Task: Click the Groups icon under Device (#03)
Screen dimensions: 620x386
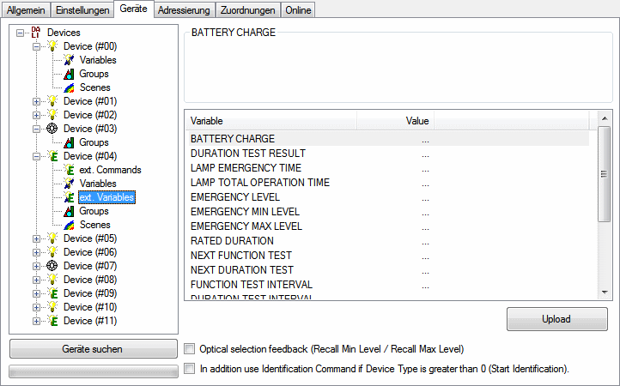Action: pyautogui.click(x=70, y=142)
